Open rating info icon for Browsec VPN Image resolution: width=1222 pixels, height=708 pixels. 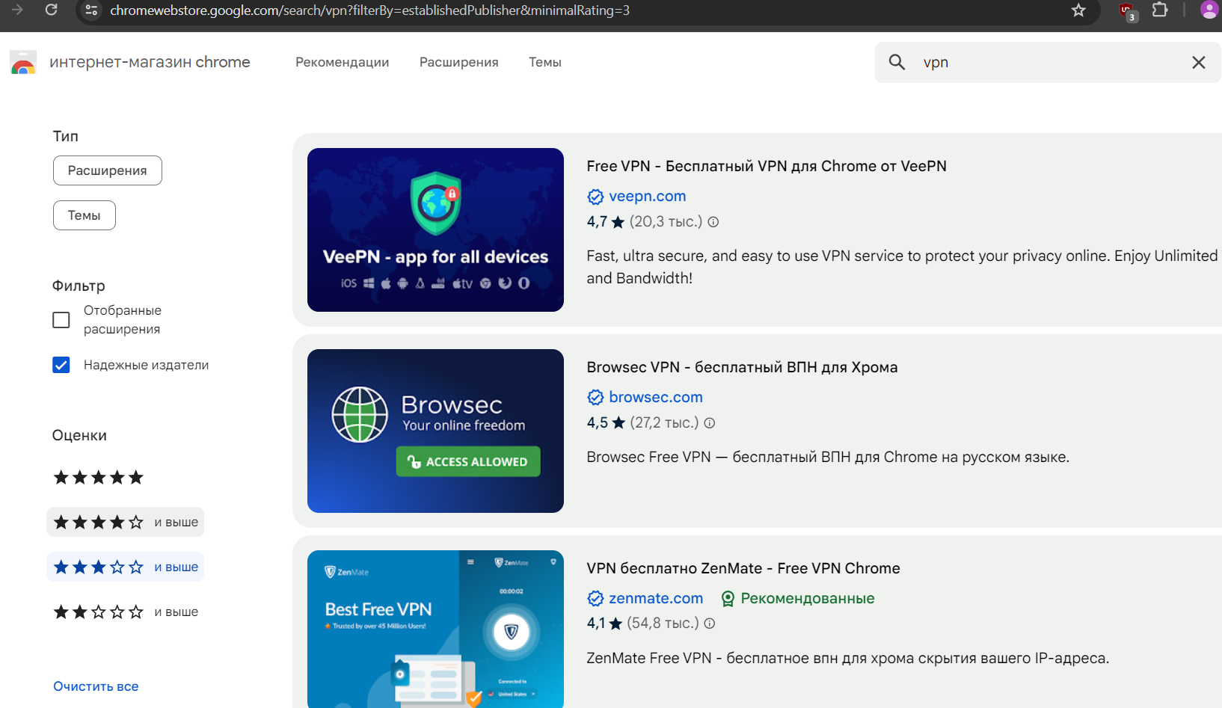(x=710, y=423)
